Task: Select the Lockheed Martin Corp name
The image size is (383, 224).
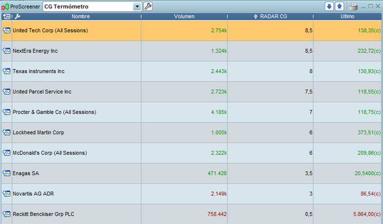Action: (x=38, y=133)
